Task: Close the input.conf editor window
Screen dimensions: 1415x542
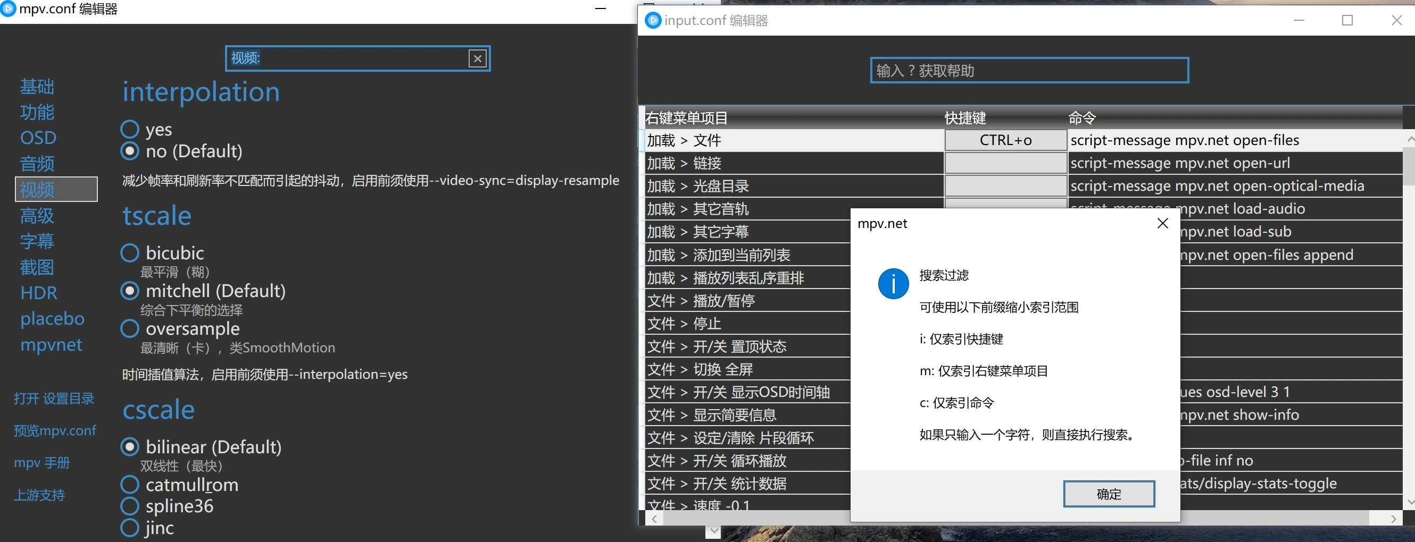Action: [x=1396, y=20]
